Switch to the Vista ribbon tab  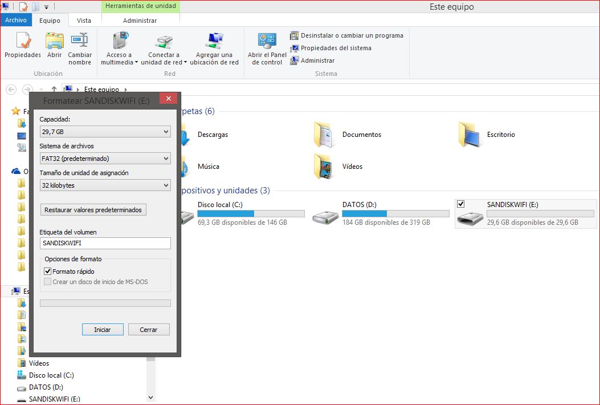pyautogui.click(x=84, y=21)
